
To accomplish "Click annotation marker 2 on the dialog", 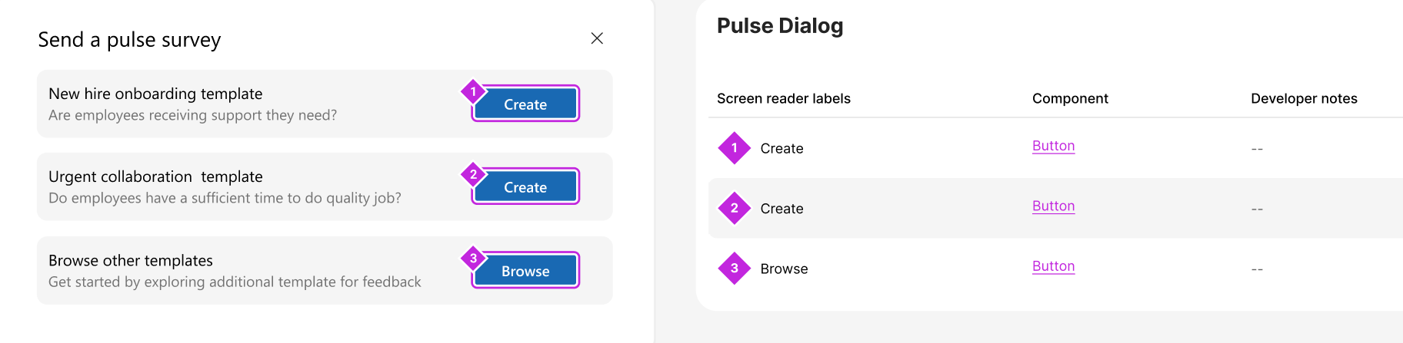I will click(x=473, y=174).
